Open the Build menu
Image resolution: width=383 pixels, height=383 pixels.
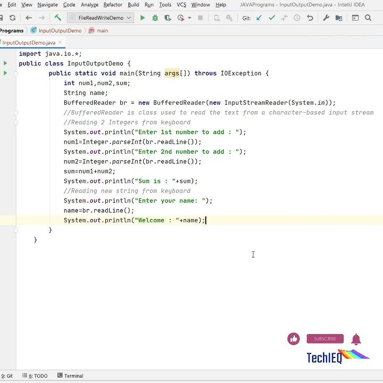tap(134, 5)
